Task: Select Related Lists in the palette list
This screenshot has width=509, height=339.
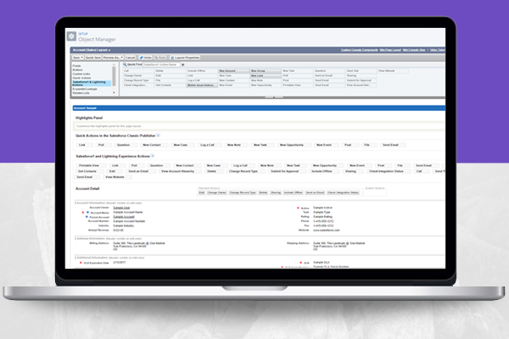Action: tap(81, 92)
